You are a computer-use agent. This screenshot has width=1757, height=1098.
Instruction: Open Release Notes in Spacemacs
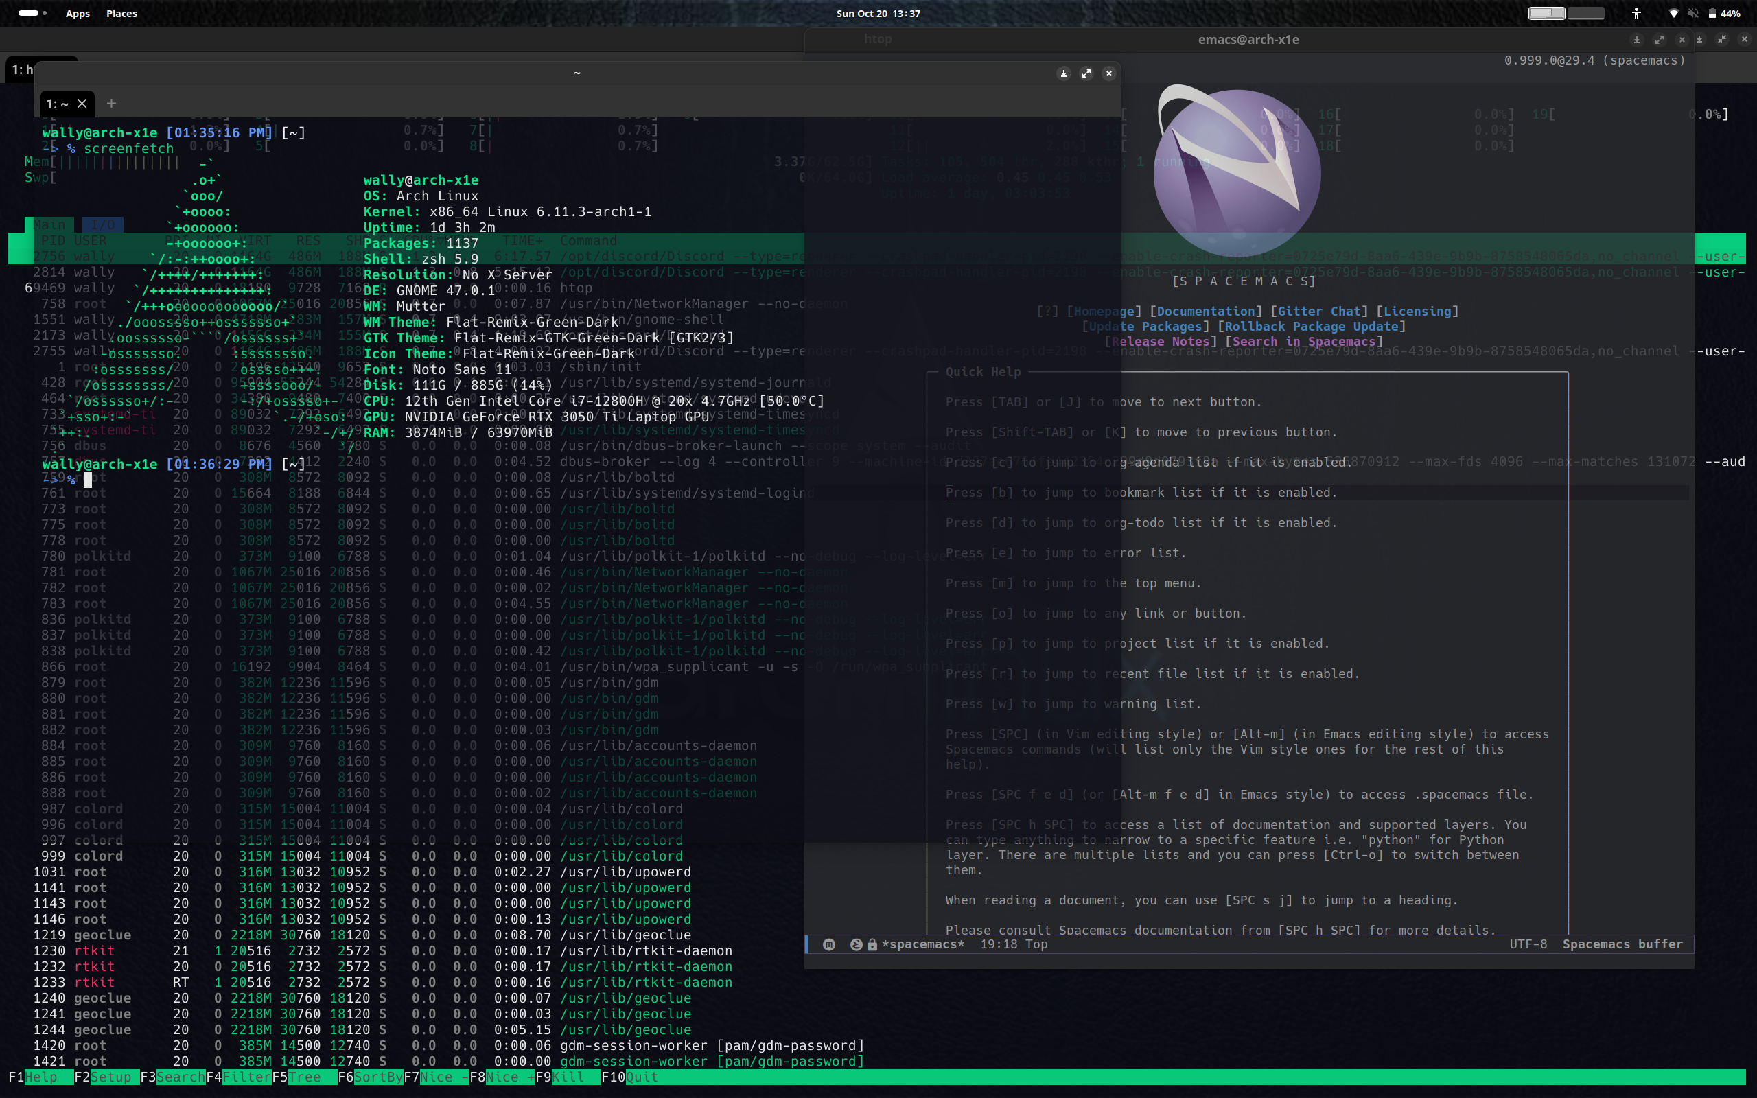pyautogui.click(x=1160, y=341)
